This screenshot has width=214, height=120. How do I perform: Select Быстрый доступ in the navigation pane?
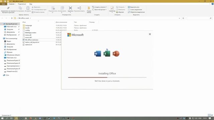10,24
